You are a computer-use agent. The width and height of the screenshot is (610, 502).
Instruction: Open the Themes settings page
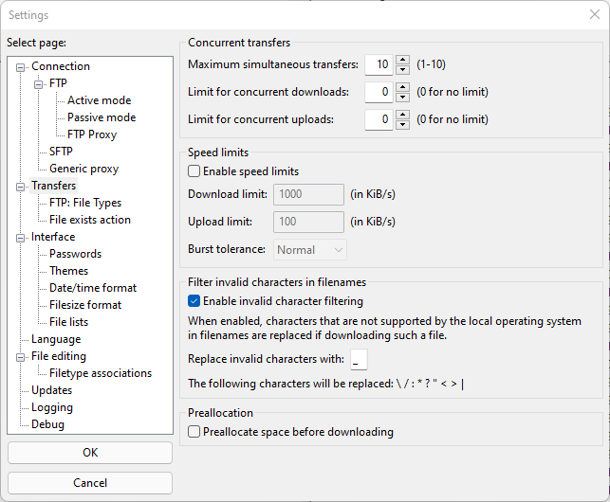(69, 271)
